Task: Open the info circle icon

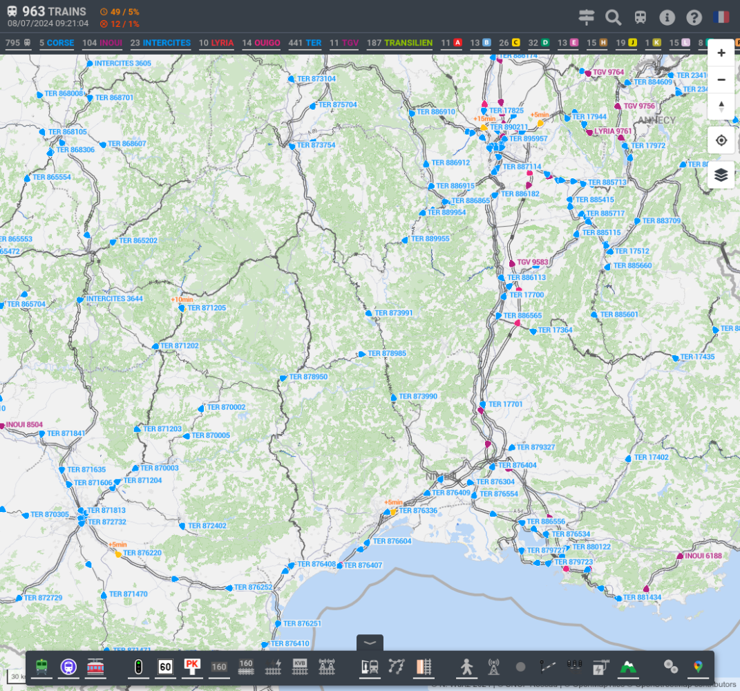Action: 667,17
